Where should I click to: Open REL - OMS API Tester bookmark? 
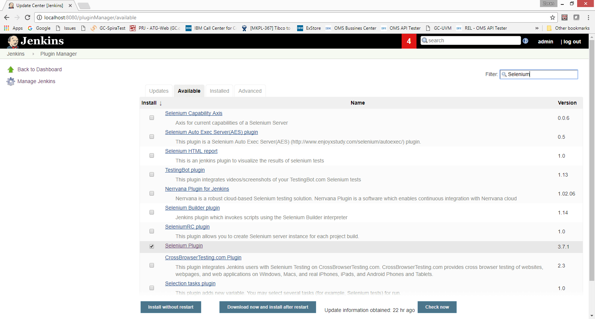click(482, 28)
